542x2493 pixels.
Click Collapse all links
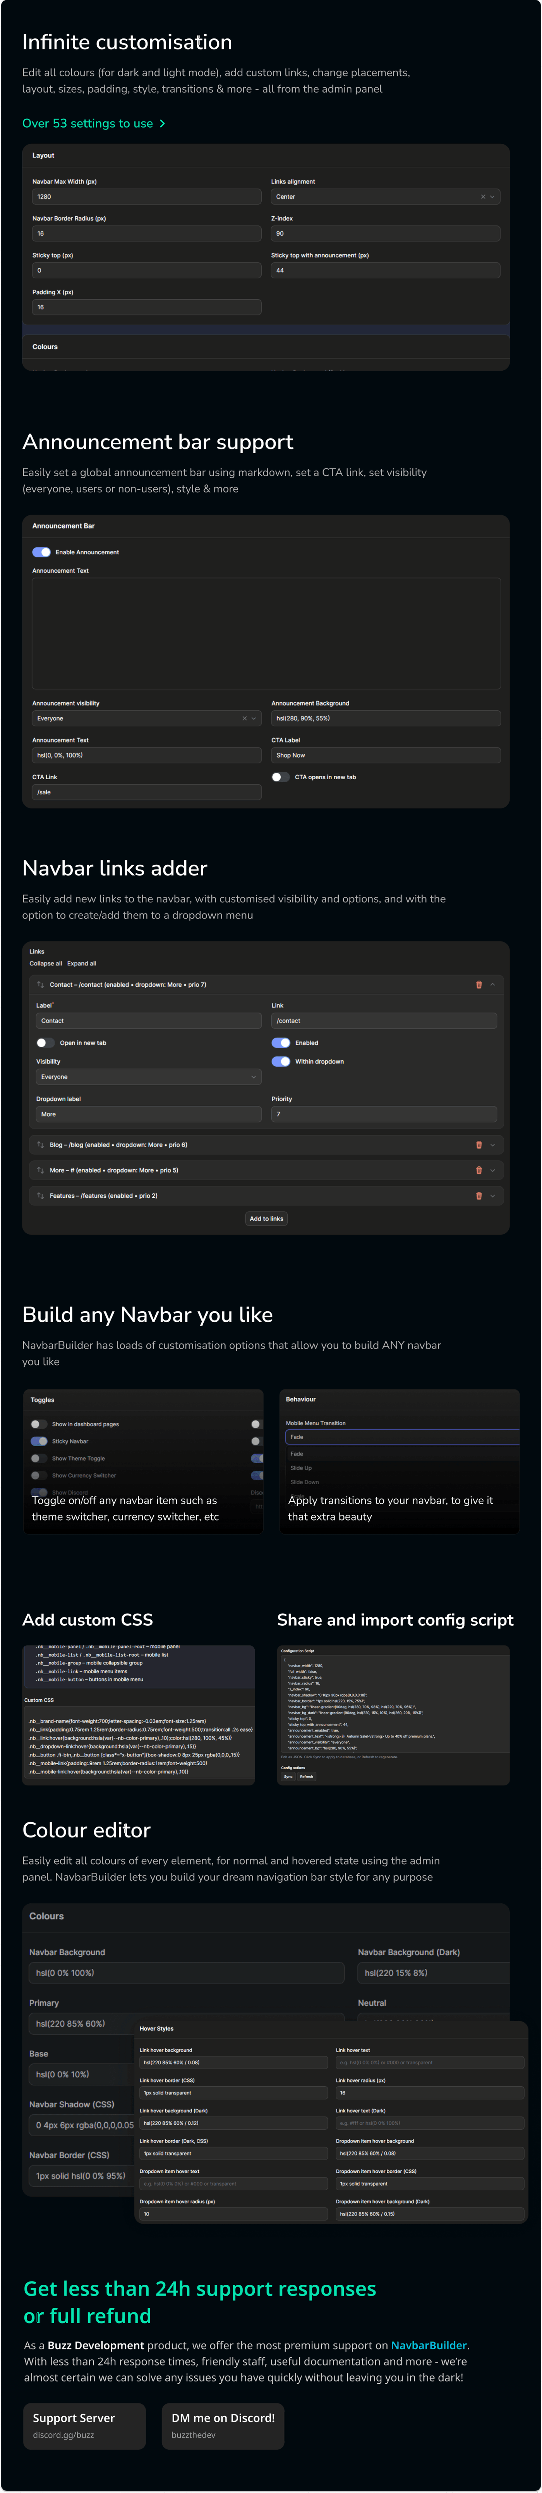click(x=45, y=964)
